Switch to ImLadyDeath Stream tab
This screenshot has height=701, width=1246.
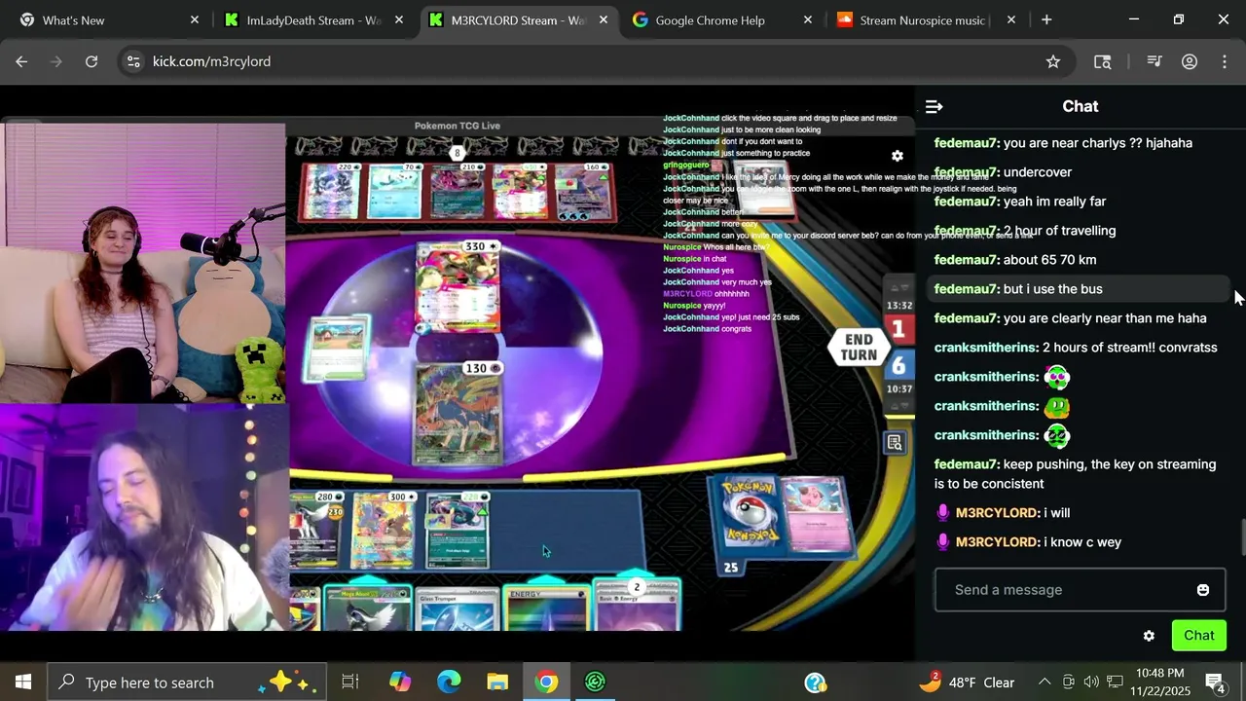click(x=311, y=19)
